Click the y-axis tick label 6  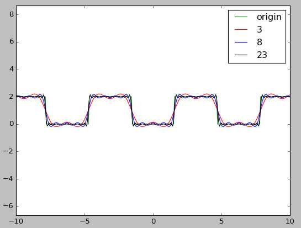[x=12, y=42]
